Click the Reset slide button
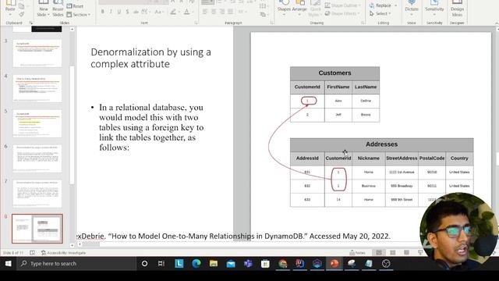The height and width of the screenshot is (281, 499). [x=75, y=6]
